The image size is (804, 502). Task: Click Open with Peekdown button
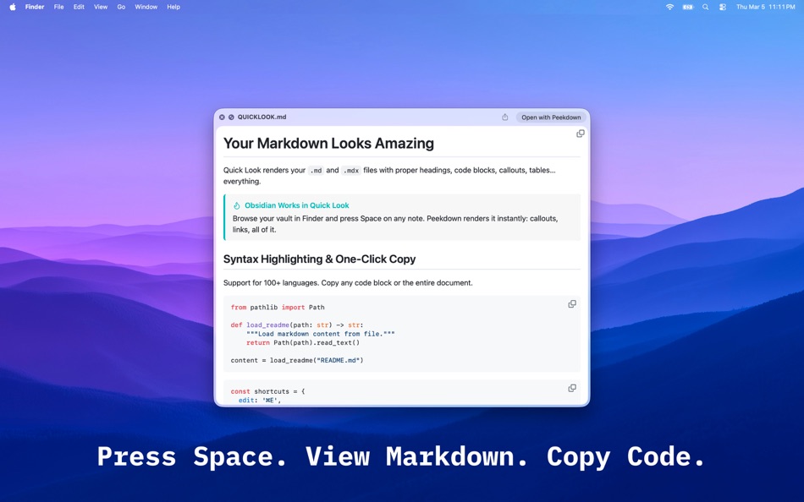click(551, 117)
